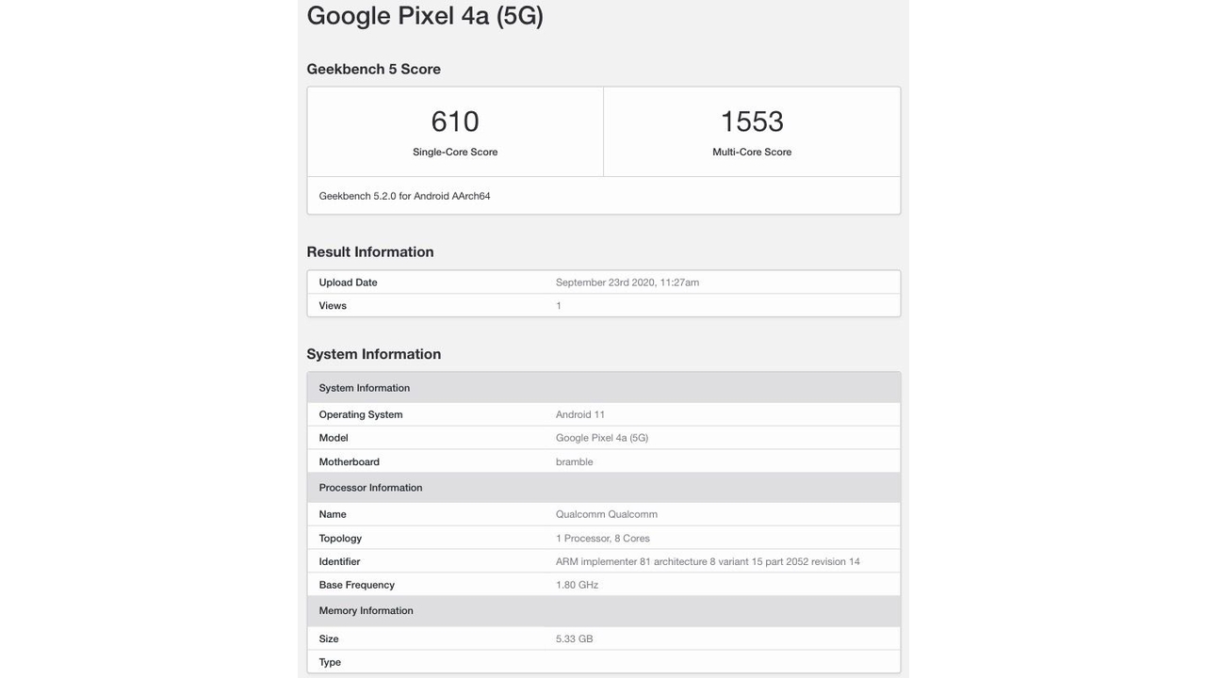The image size is (1206, 678).
Task: Click the Views row
Action: click(x=604, y=305)
